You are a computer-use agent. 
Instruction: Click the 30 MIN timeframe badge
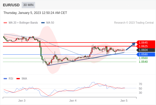tap(28, 5)
